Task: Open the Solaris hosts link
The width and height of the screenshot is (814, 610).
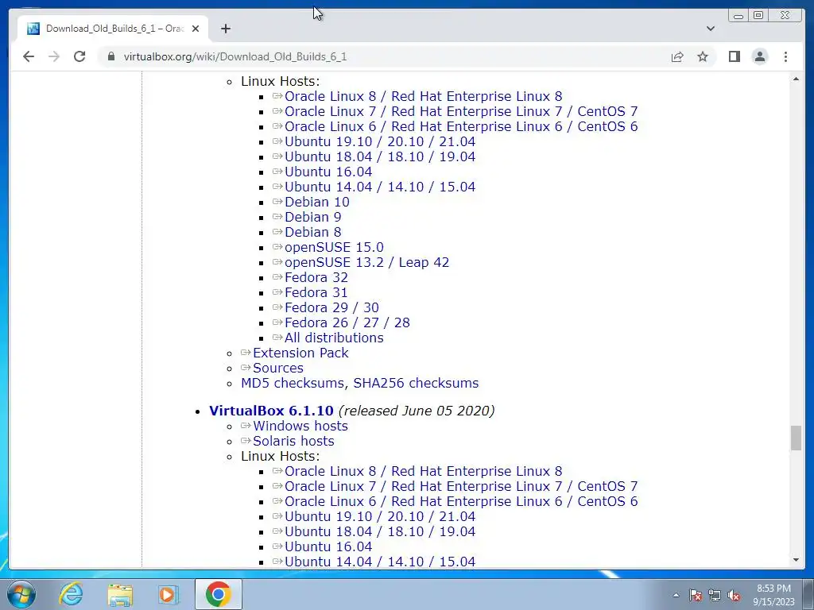Action: tap(293, 441)
